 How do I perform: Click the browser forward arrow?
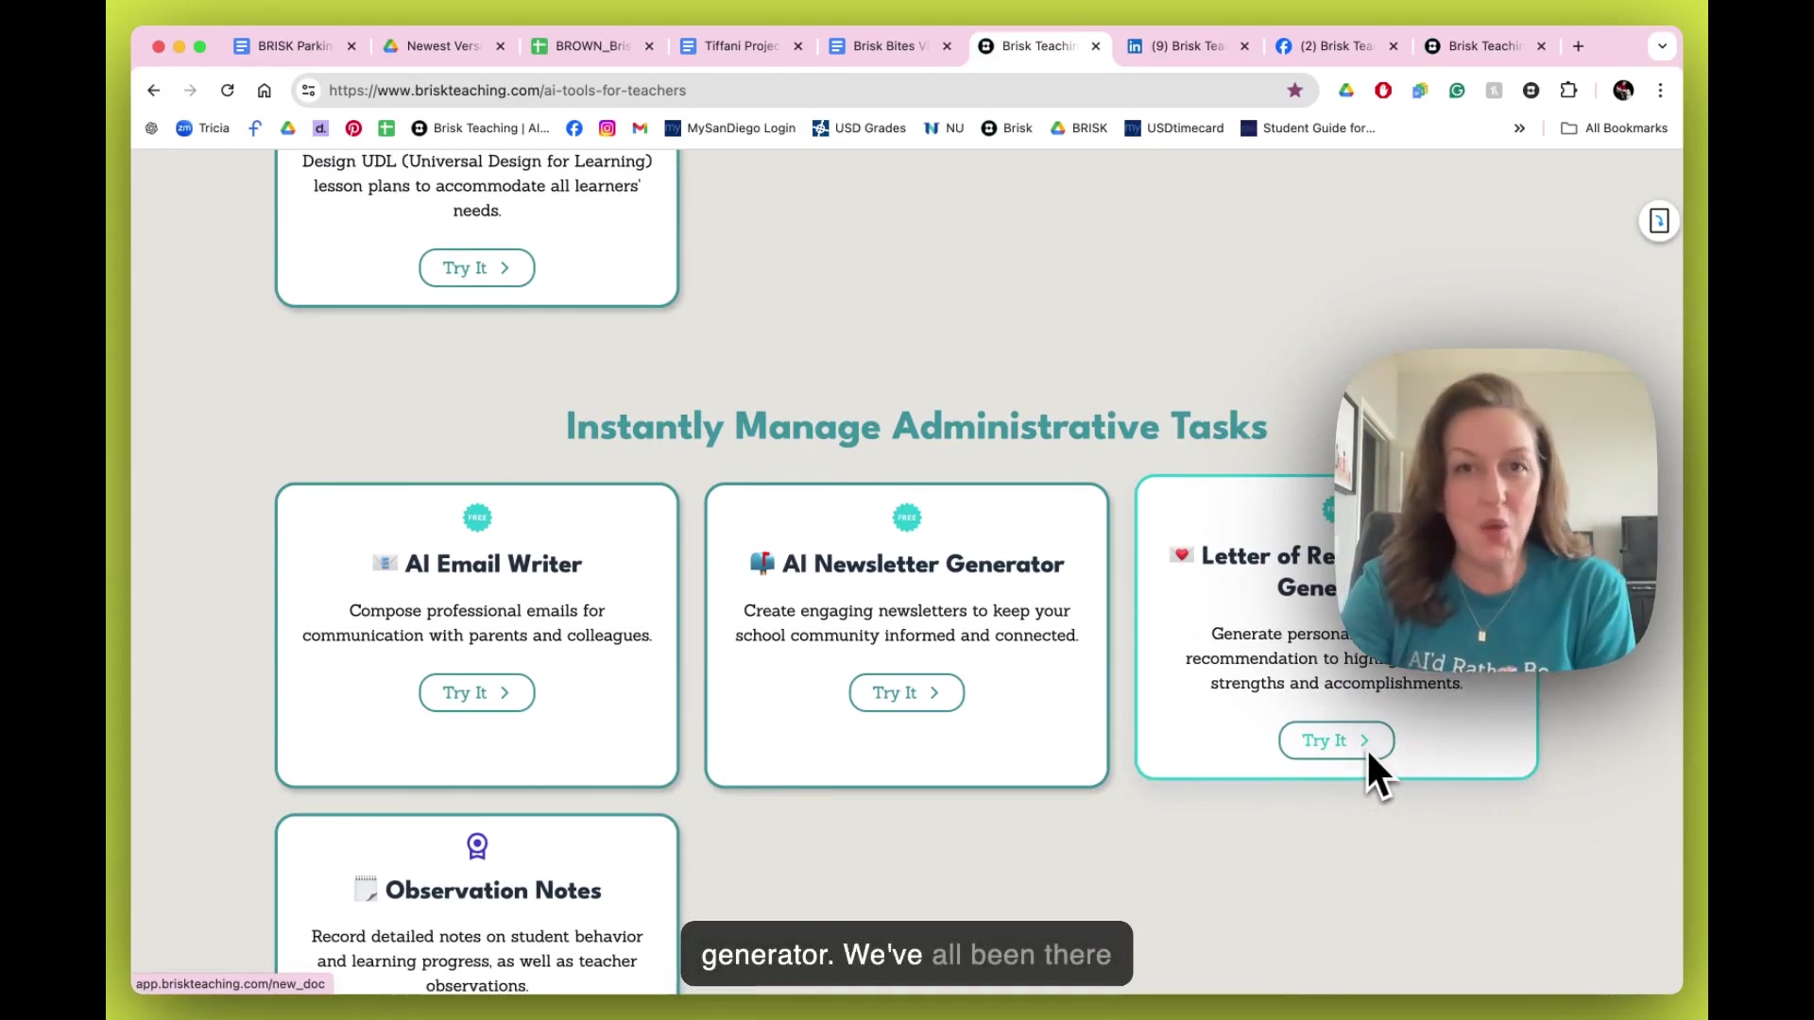click(190, 91)
